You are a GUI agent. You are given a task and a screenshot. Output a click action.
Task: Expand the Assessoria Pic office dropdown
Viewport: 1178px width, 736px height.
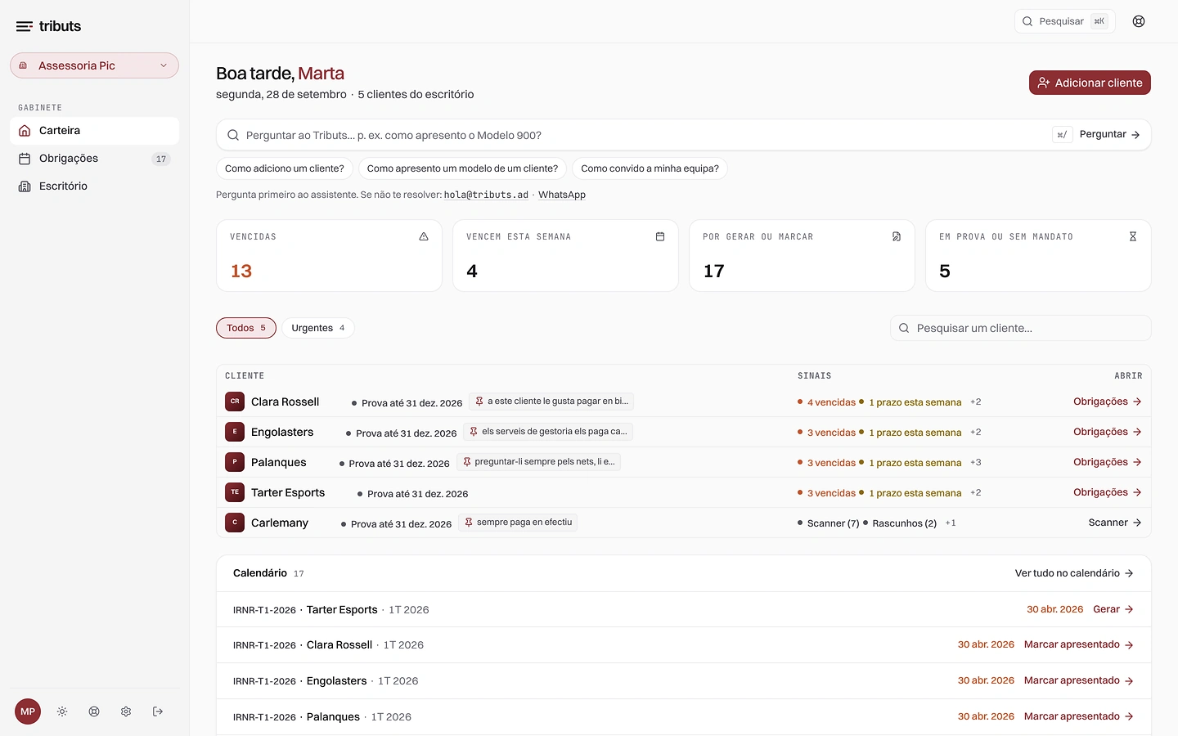pos(94,65)
